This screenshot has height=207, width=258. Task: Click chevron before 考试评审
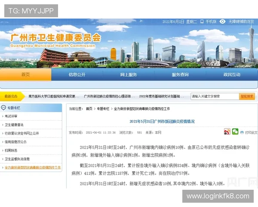point(3,116)
